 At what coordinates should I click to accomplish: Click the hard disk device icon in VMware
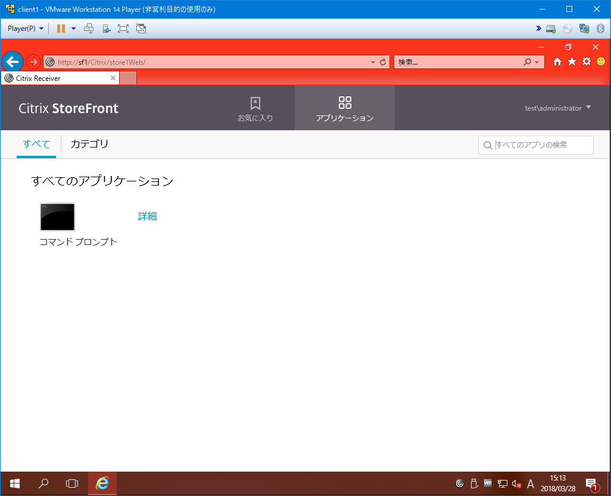click(551, 29)
